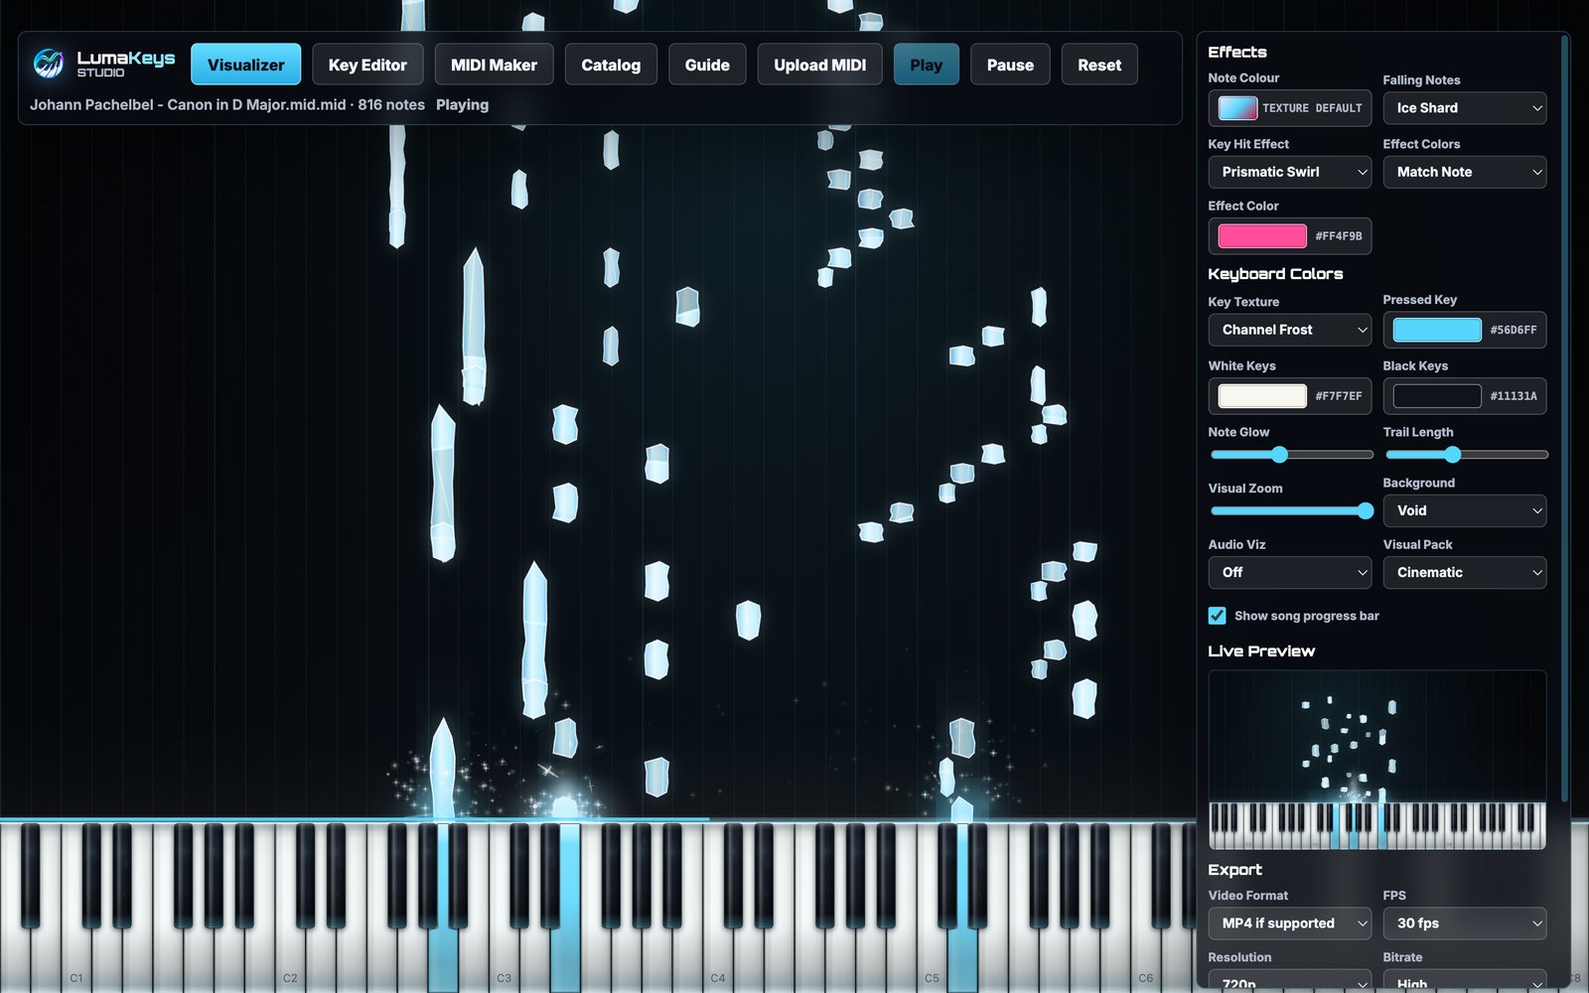This screenshot has width=1589, height=993.
Task: Click the song file name text
Action: pyautogui.click(x=188, y=104)
